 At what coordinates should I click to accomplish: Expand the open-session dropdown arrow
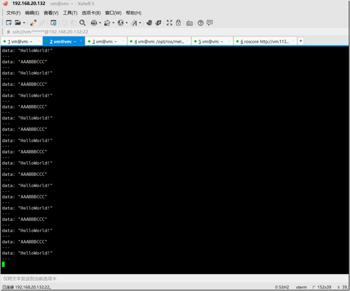[24, 23]
